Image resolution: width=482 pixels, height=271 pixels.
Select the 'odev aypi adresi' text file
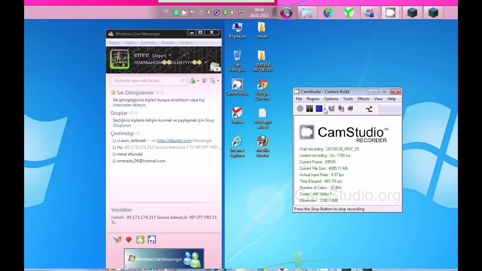point(262,118)
